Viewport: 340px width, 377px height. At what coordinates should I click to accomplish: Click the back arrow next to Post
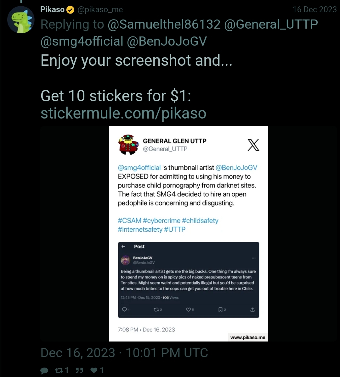(x=123, y=247)
